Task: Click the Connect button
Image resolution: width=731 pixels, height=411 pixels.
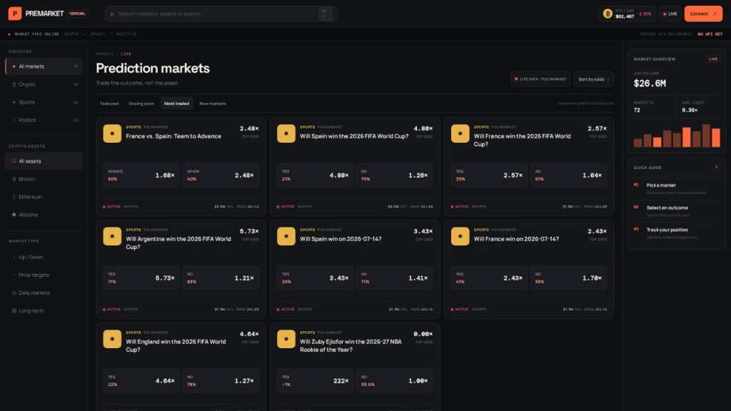Action: pyautogui.click(x=703, y=14)
